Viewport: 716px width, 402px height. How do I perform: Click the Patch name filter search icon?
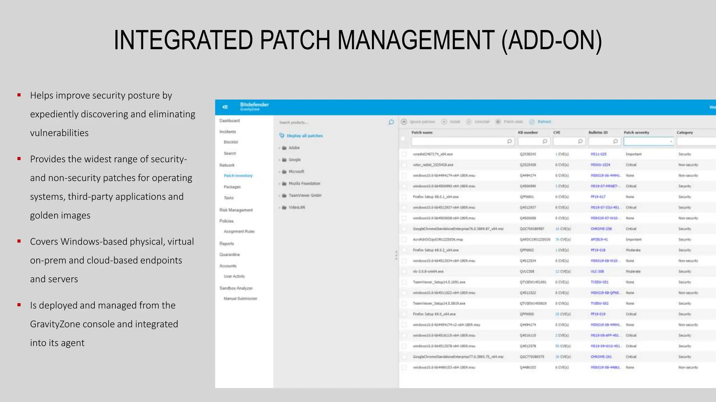(x=509, y=141)
